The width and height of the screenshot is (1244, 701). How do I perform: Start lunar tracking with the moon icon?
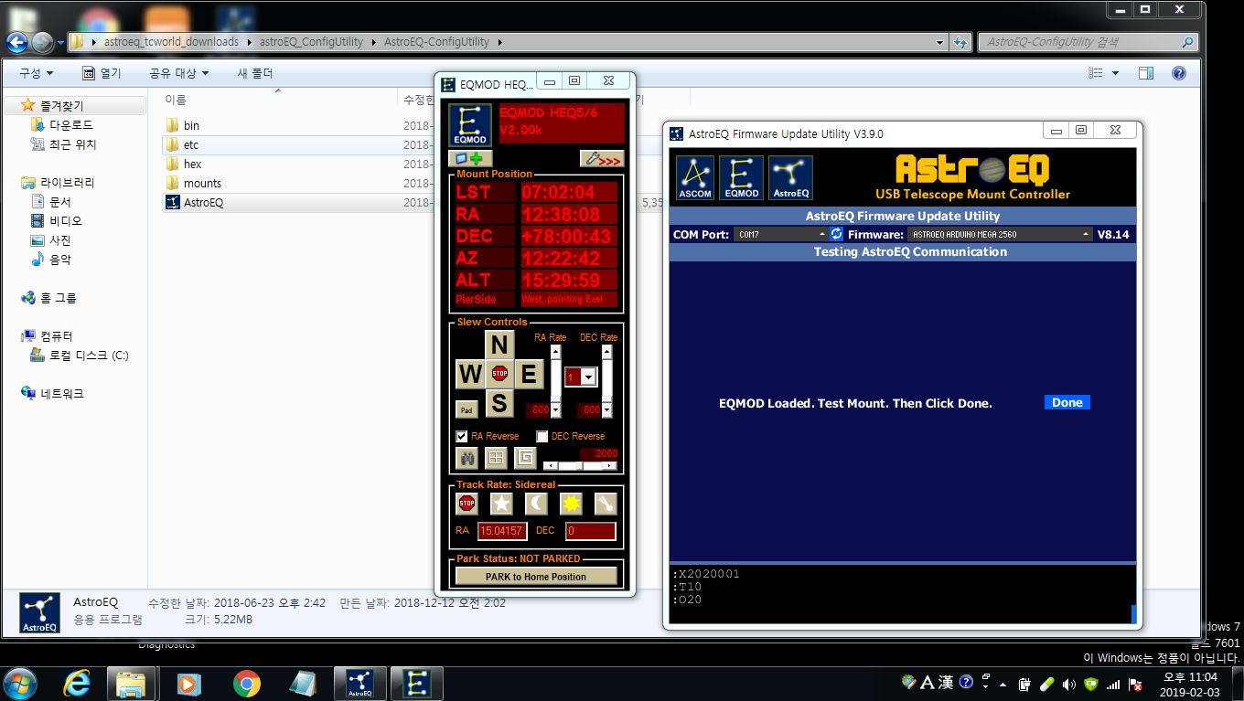536,504
